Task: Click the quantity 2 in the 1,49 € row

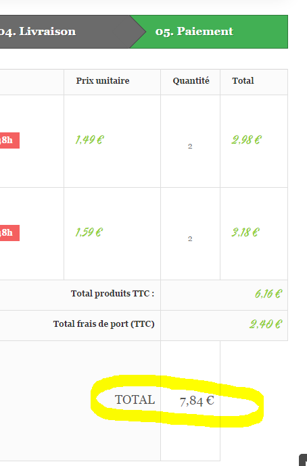Action: (x=190, y=147)
